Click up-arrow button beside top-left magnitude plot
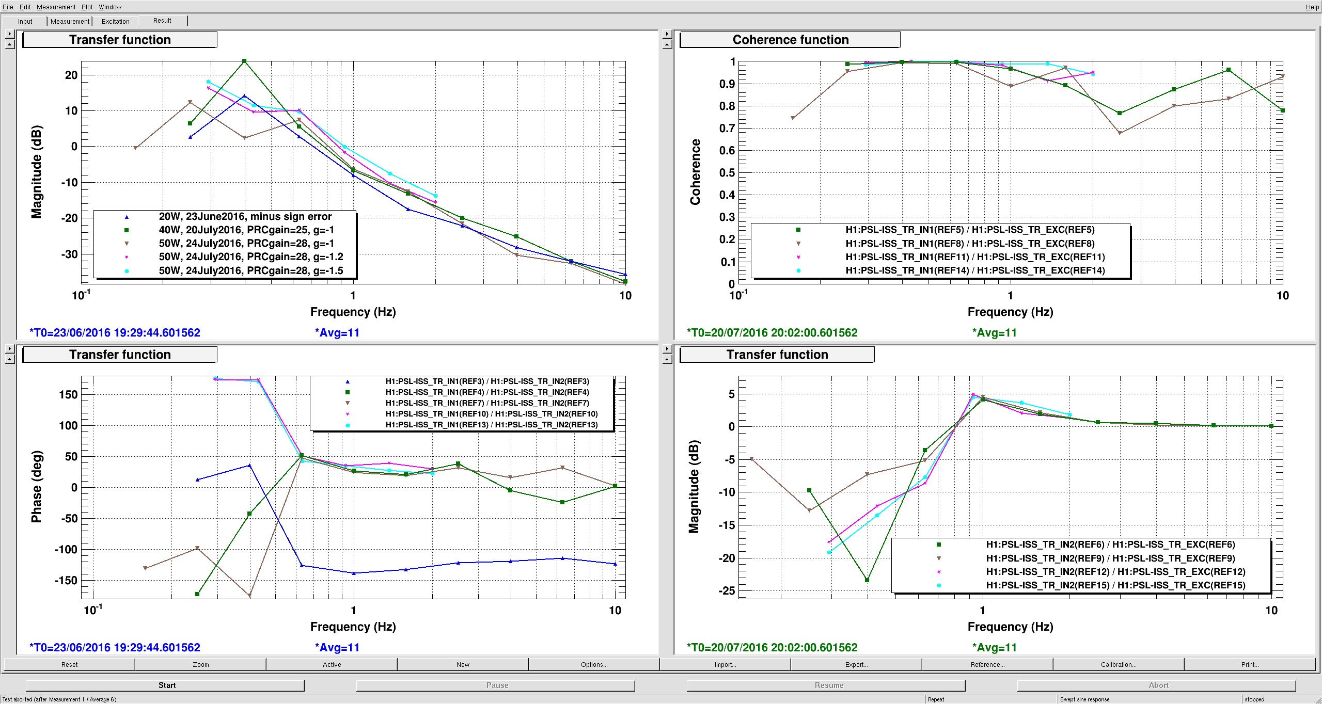Viewport: 1322px width, 704px height. coord(10,45)
